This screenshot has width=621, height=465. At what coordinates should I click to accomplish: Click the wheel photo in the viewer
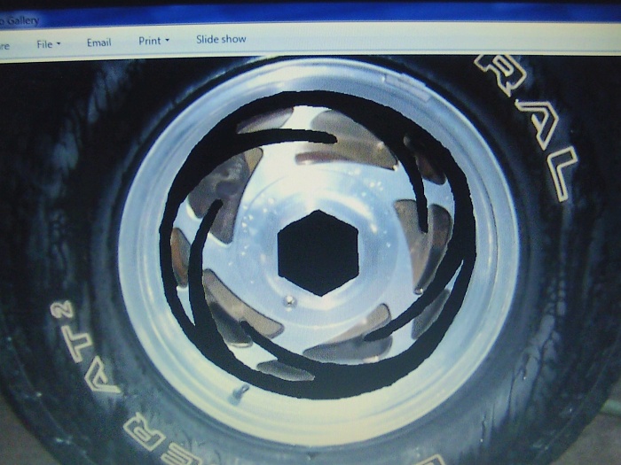(x=310, y=261)
